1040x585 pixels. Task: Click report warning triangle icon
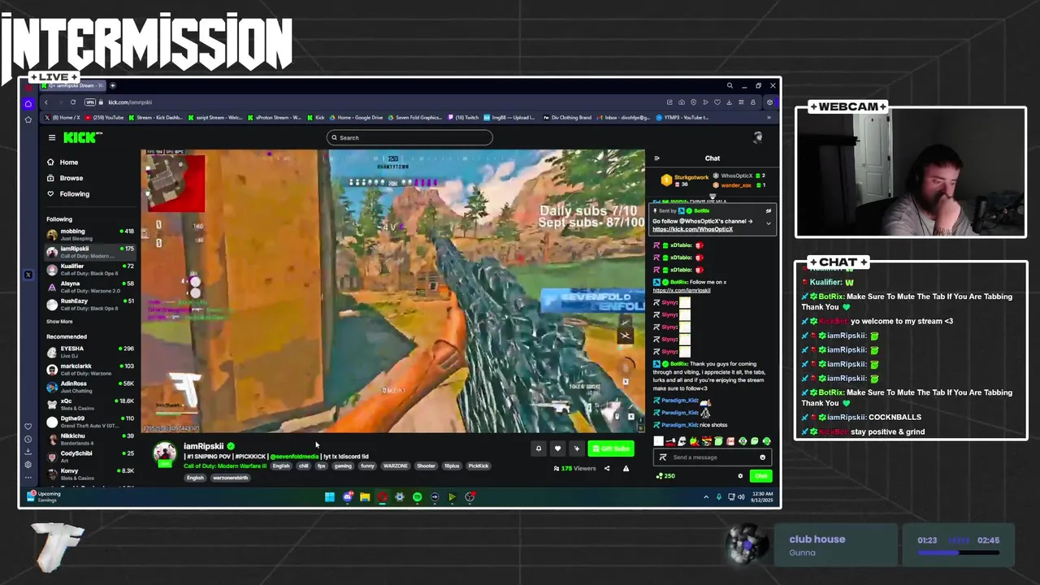point(626,468)
